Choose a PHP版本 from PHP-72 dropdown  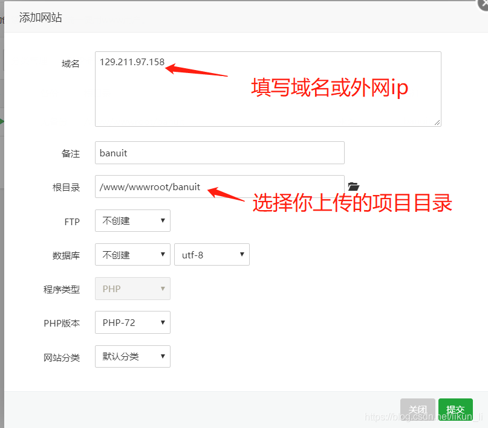click(132, 322)
